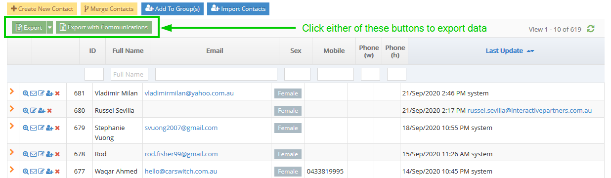The height and width of the screenshot is (178, 611).
Task: Open russel.sevilla@interactivepartners.com.au link
Action: point(529,110)
